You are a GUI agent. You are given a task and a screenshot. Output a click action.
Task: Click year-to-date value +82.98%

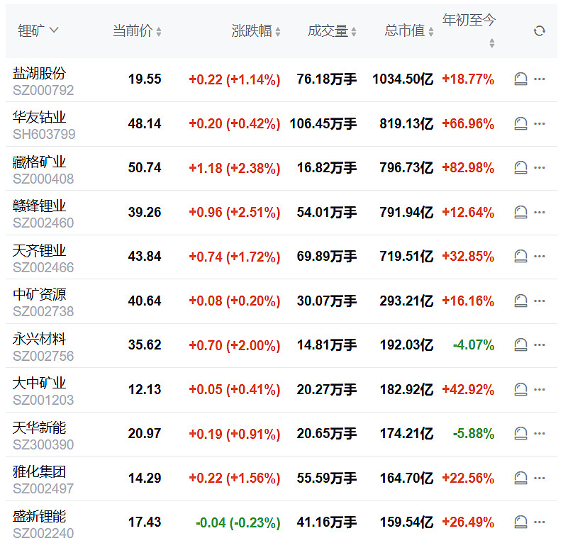[468, 168]
